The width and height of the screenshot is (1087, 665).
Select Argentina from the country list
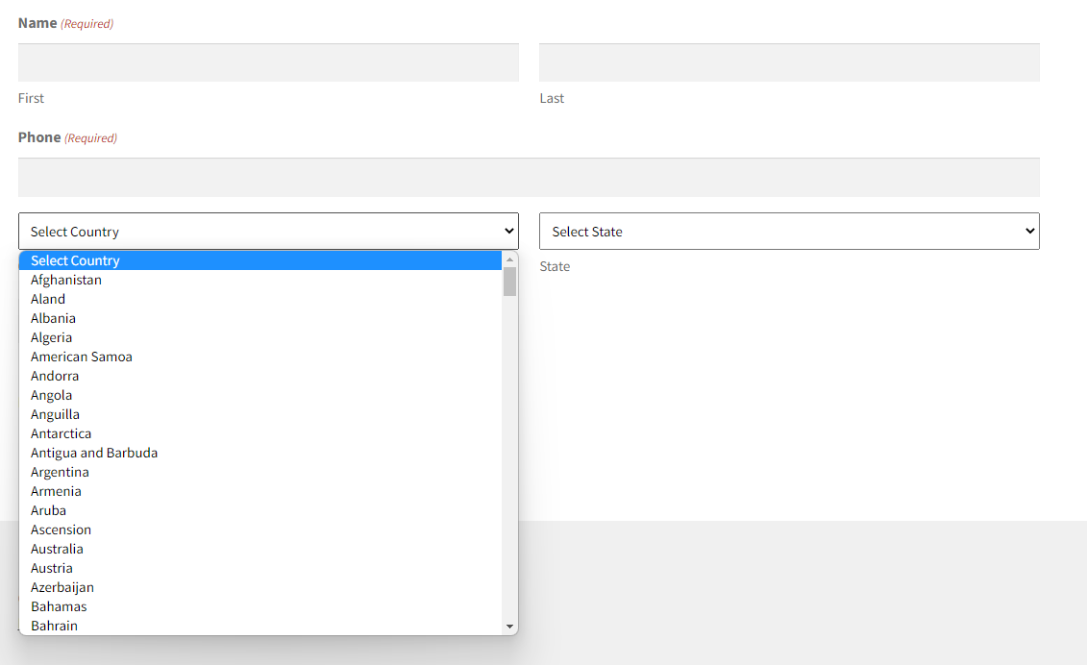[x=259, y=472]
